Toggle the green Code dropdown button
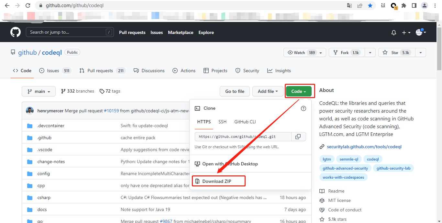442x223 pixels. click(298, 91)
